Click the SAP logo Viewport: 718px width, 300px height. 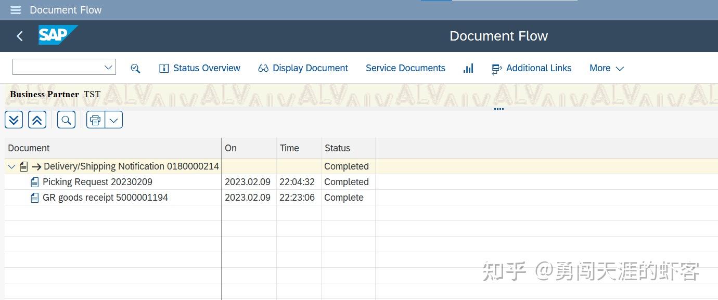click(58, 35)
